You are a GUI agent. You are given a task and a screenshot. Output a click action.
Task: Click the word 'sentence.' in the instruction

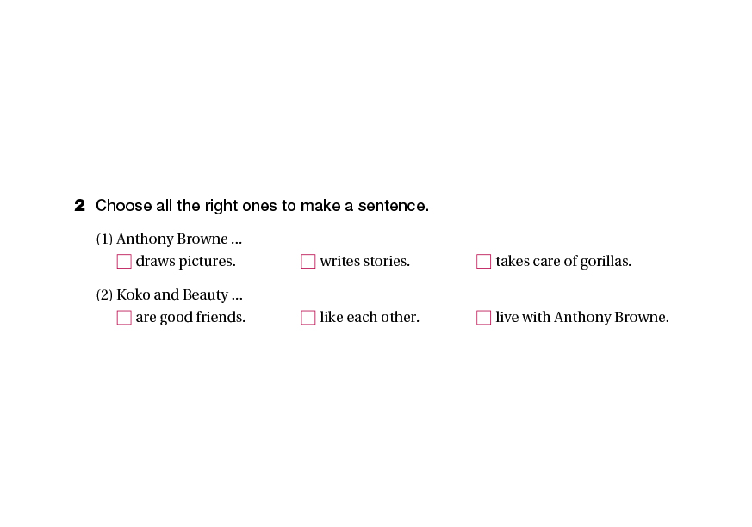pos(397,206)
